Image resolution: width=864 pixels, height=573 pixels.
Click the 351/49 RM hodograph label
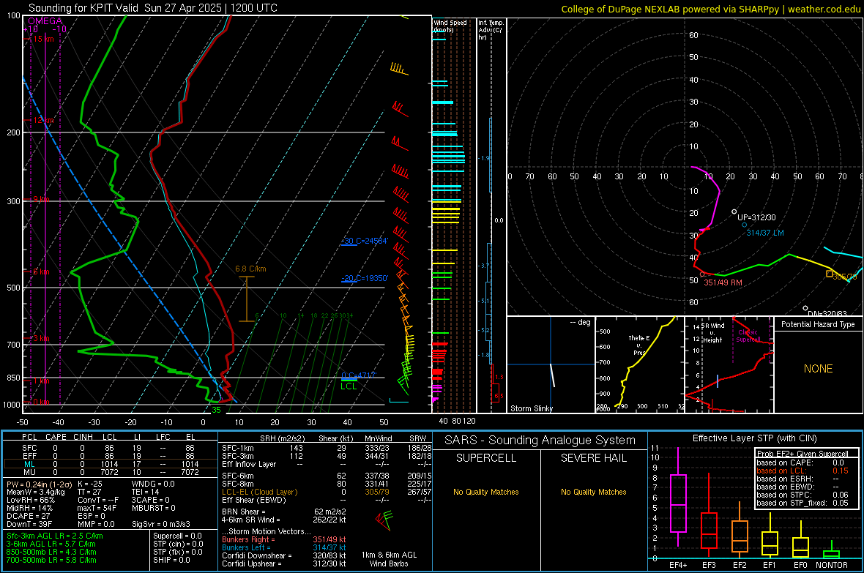pos(723,282)
